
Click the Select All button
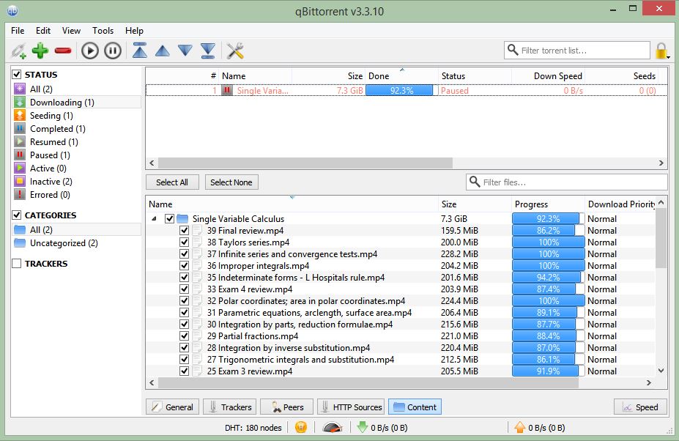172,182
